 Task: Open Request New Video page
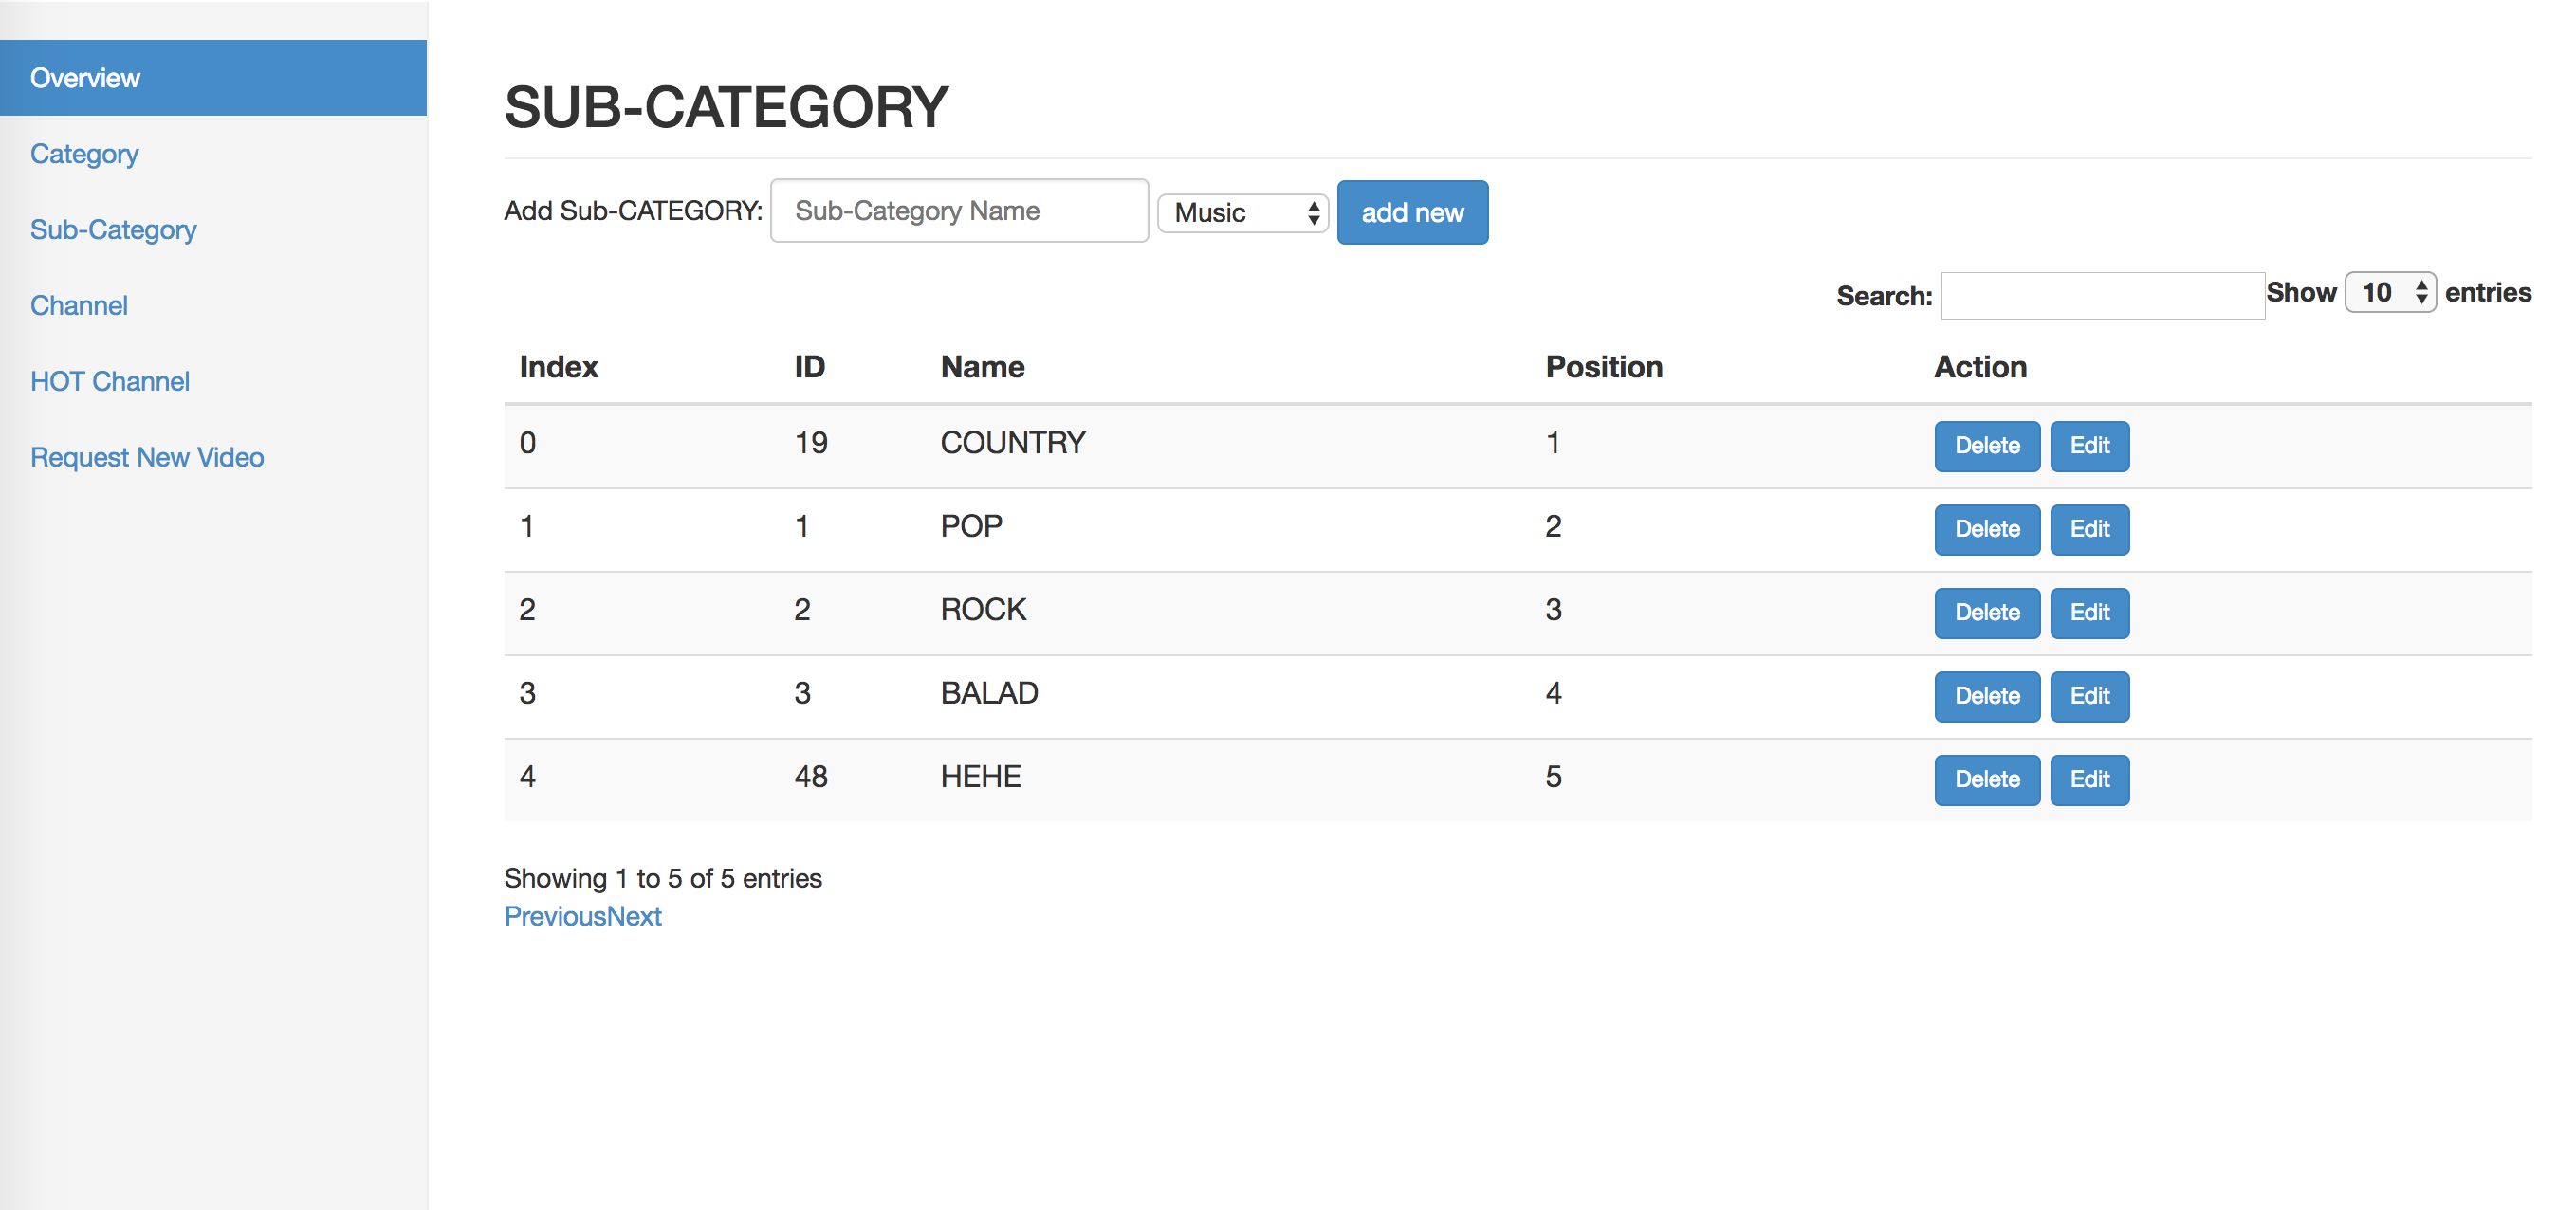(147, 458)
